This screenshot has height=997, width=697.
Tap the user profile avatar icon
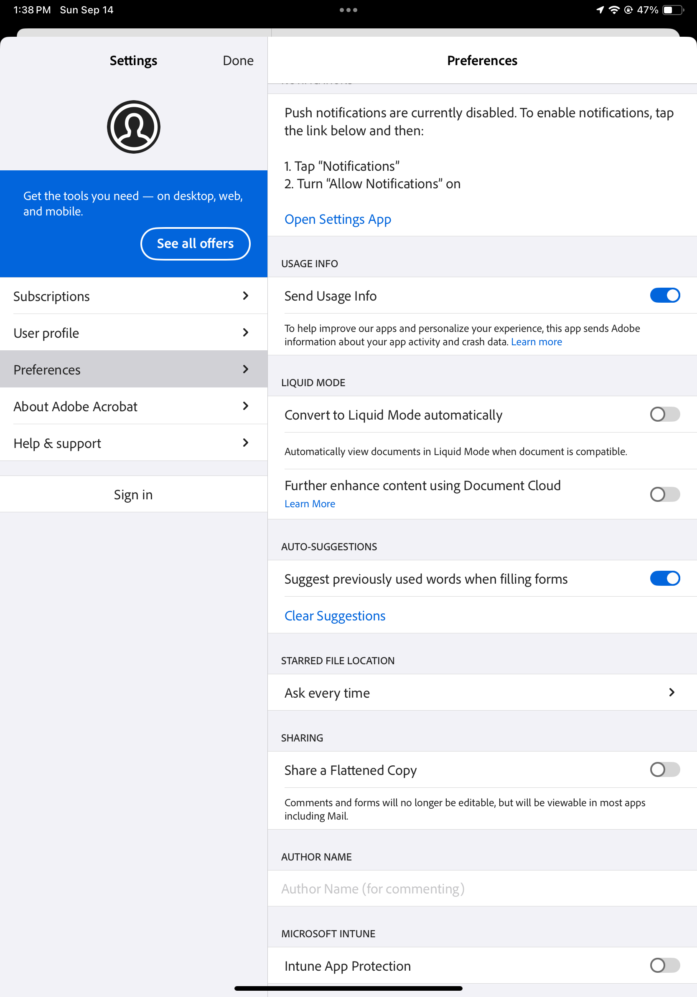(x=133, y=127)
